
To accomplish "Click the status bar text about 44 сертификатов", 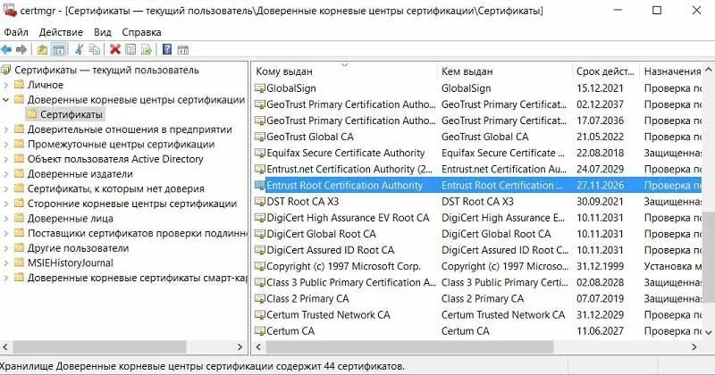I will pyautogui.click(x=202, y=366).
